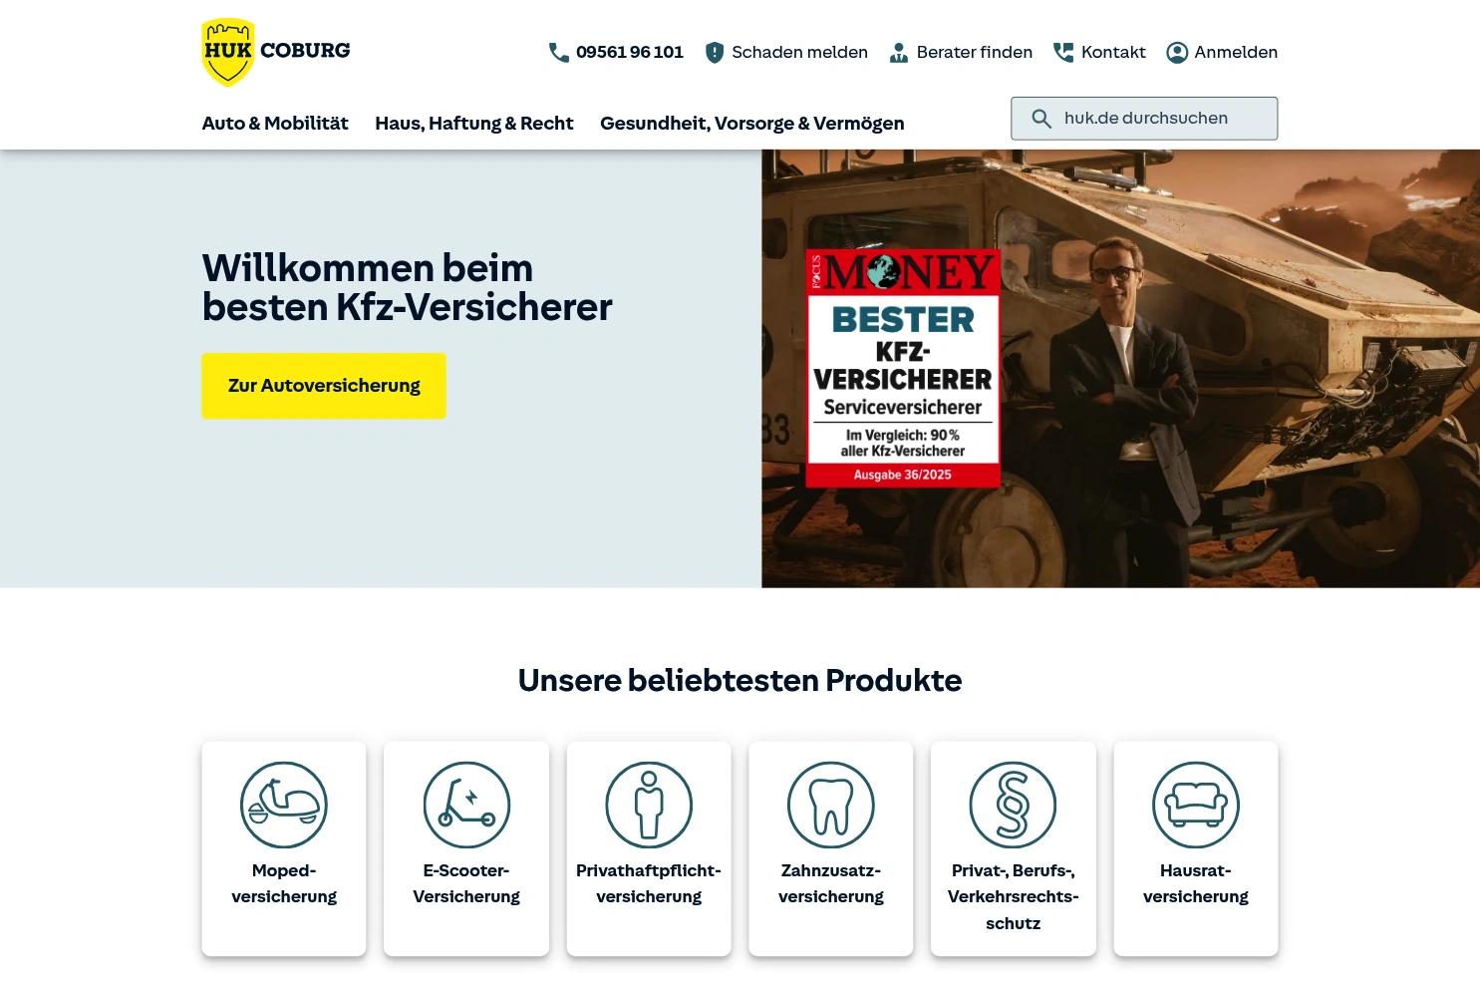This screenshot has height=987, width=1480.
Task: Click the Focus Money Bester Kfz-Versicherer badge
Action: (903, 368)
